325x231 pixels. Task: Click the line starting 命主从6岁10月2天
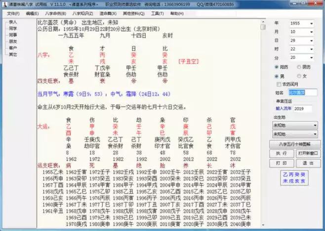(112, 107)
